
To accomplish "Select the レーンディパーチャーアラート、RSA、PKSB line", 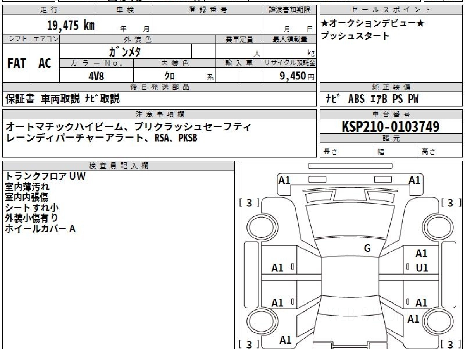I will pos(101,138).
